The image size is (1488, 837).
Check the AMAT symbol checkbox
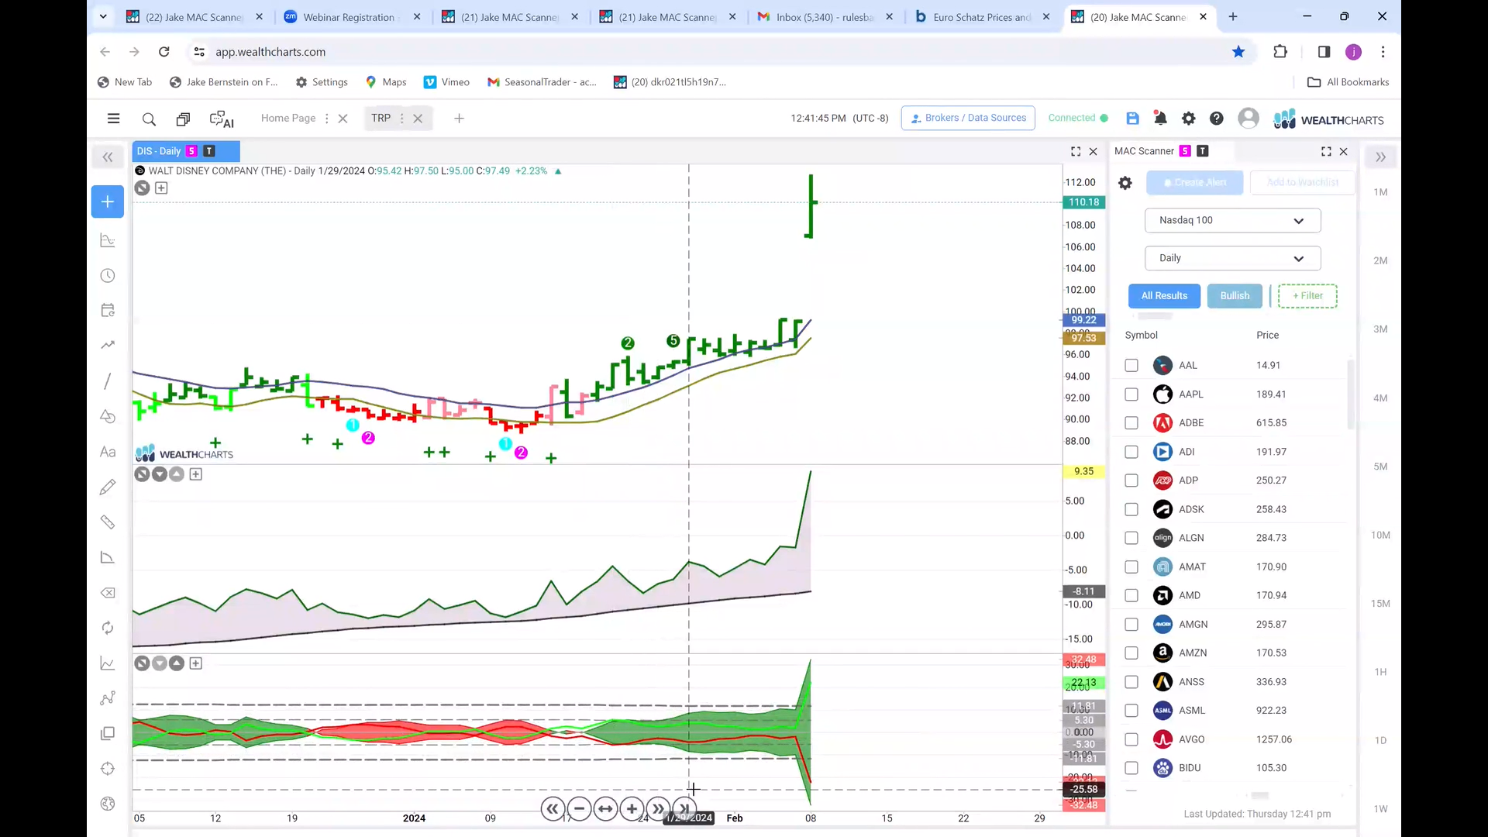tap(1131, 567)
